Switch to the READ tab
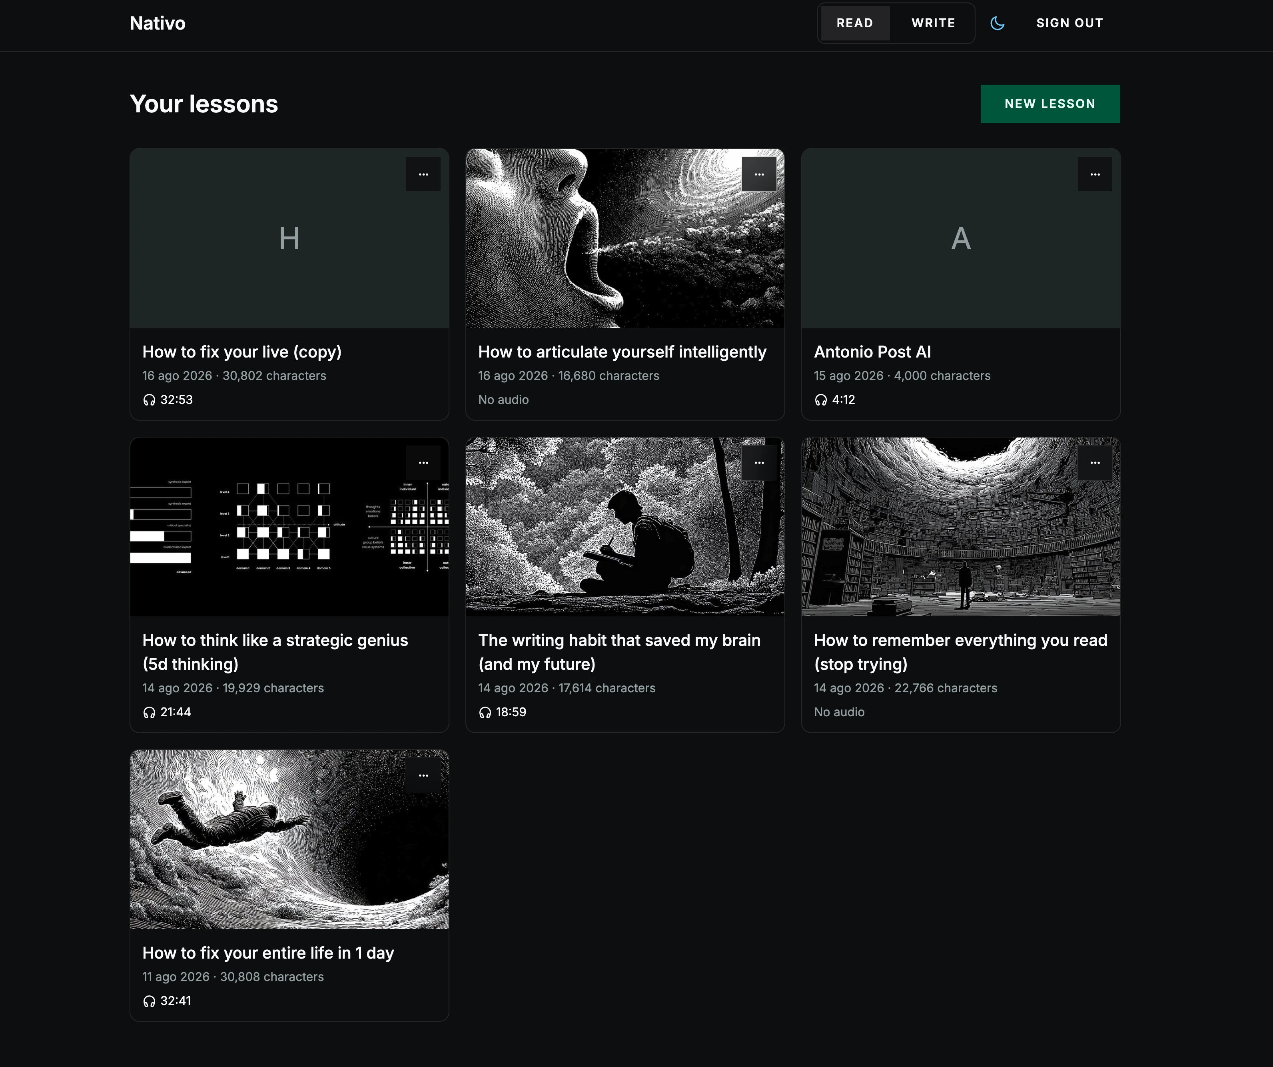1273x1067 pixels. [855, 23]
